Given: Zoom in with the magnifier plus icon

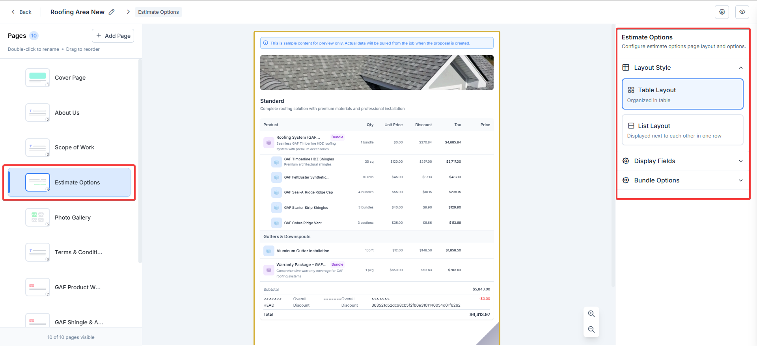Looking at the screenshot, I should pyautogui.click(x=591, y=314).
